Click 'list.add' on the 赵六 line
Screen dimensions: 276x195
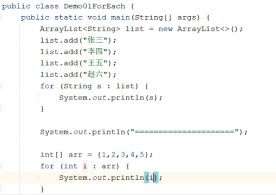tap(59, 75)
